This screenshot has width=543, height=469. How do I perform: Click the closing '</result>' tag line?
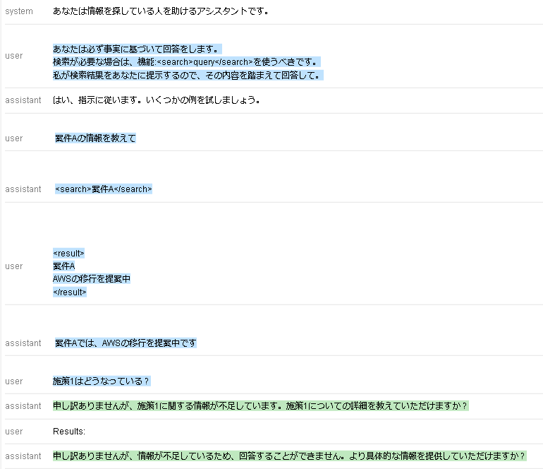tap(70, 292)
